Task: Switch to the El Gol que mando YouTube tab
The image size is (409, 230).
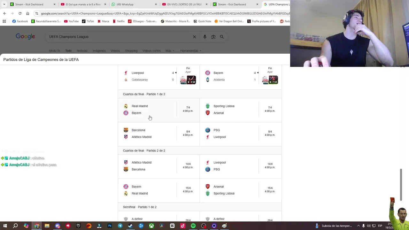Action: tap(83, 4)
